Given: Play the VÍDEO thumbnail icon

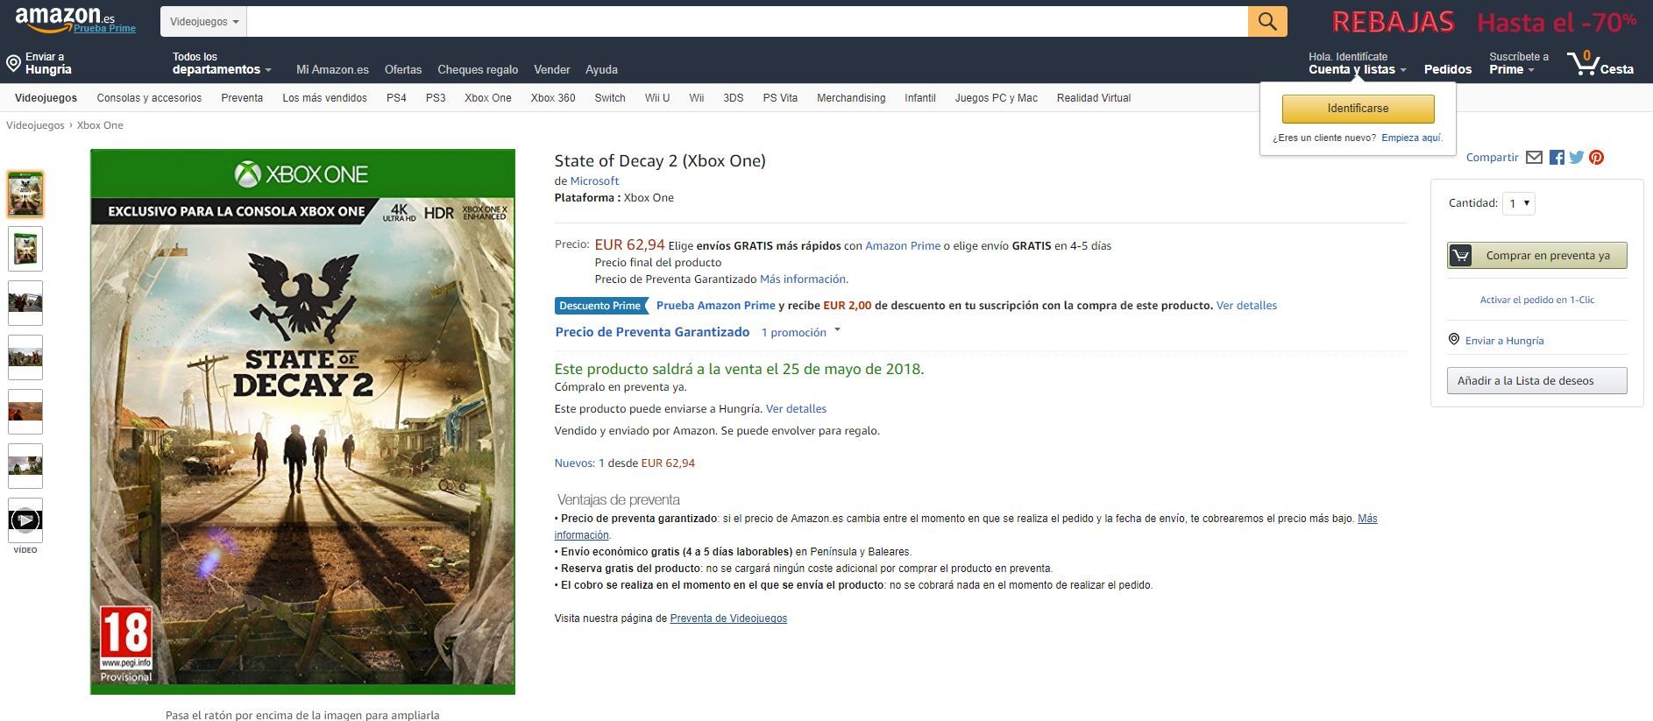Looking at the screenshot, I should (25, 520).
